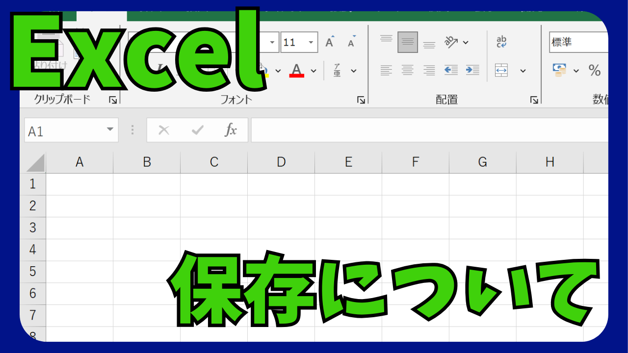Click into the formula bar input

(430, 130)
